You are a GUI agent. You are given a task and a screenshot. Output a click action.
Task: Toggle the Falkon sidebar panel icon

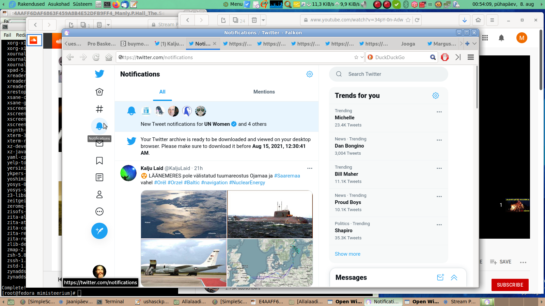coord(458,57)
